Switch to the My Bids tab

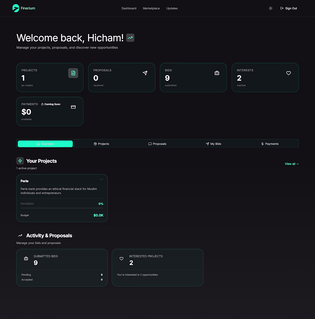pyautogui.click(x=213, y=144)
